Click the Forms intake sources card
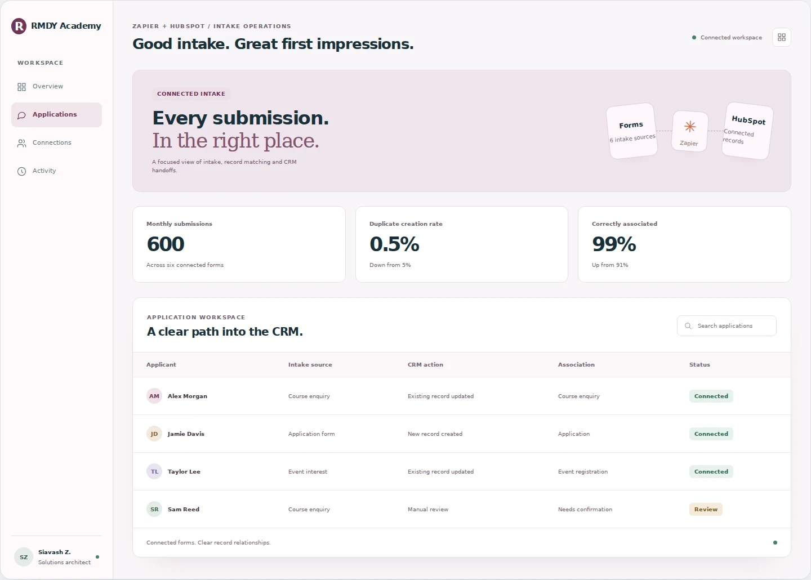 coord(632,131)
